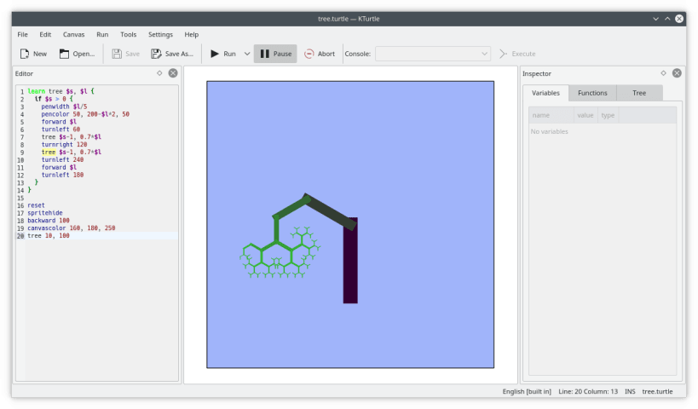The height and width of the screenshot is (409, 698).
Task: Click code line 'pencolor 50, 200-$l*2, 50'
Action: pos(85,114)
